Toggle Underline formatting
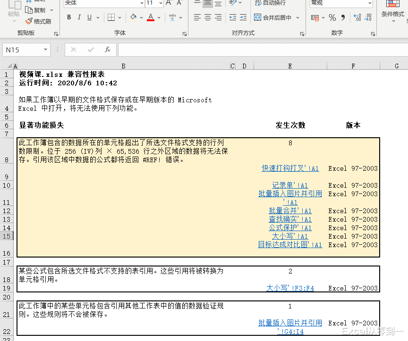Viewport: 408px width, 341px height. (x=89, y=17)
